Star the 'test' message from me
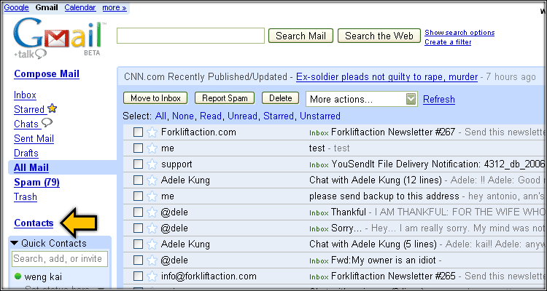This screenshot has width=547, height=291. [x=152, y=148]
